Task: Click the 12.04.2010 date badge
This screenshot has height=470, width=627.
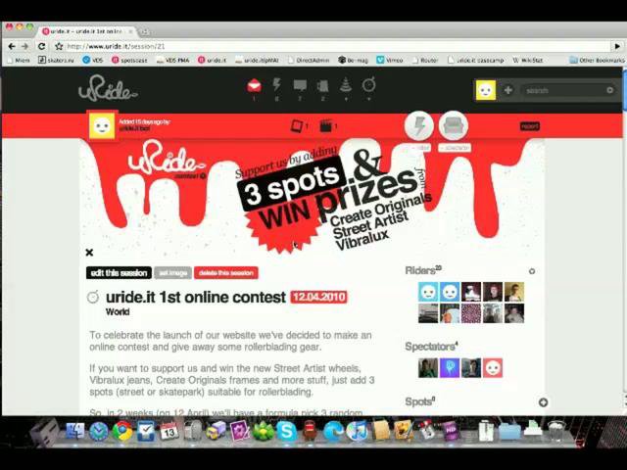Action: click(x=318, y=297)
